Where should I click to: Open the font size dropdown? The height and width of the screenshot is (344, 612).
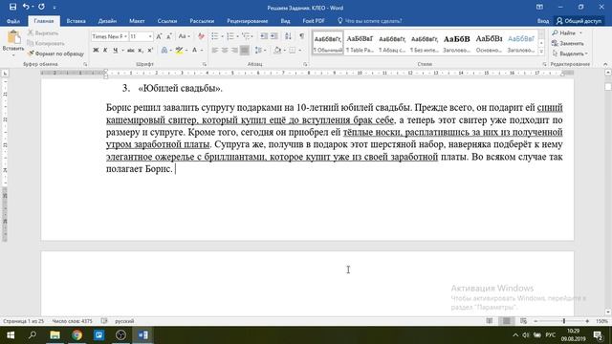coord(150,36)
